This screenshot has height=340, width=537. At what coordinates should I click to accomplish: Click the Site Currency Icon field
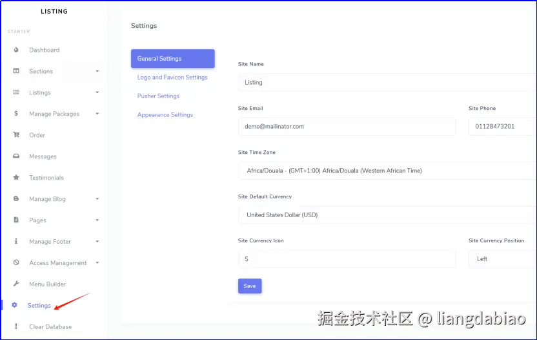pos(347,259)
